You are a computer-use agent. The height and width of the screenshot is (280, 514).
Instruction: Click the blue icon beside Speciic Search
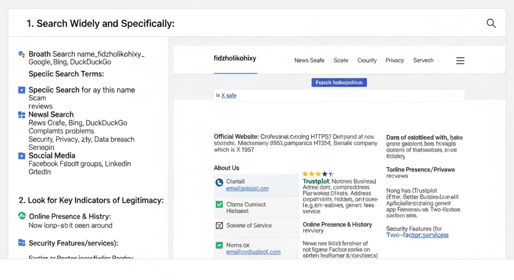(22, 90)
